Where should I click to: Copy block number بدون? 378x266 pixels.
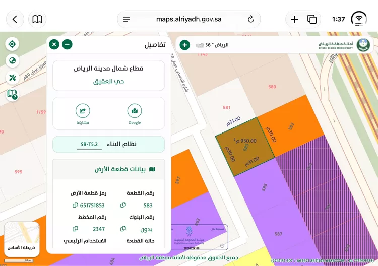click(x=123, y=229)
